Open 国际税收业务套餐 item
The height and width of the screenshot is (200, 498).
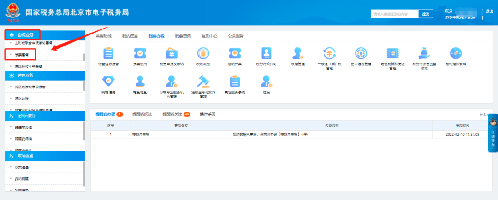[x=28, y=67]
